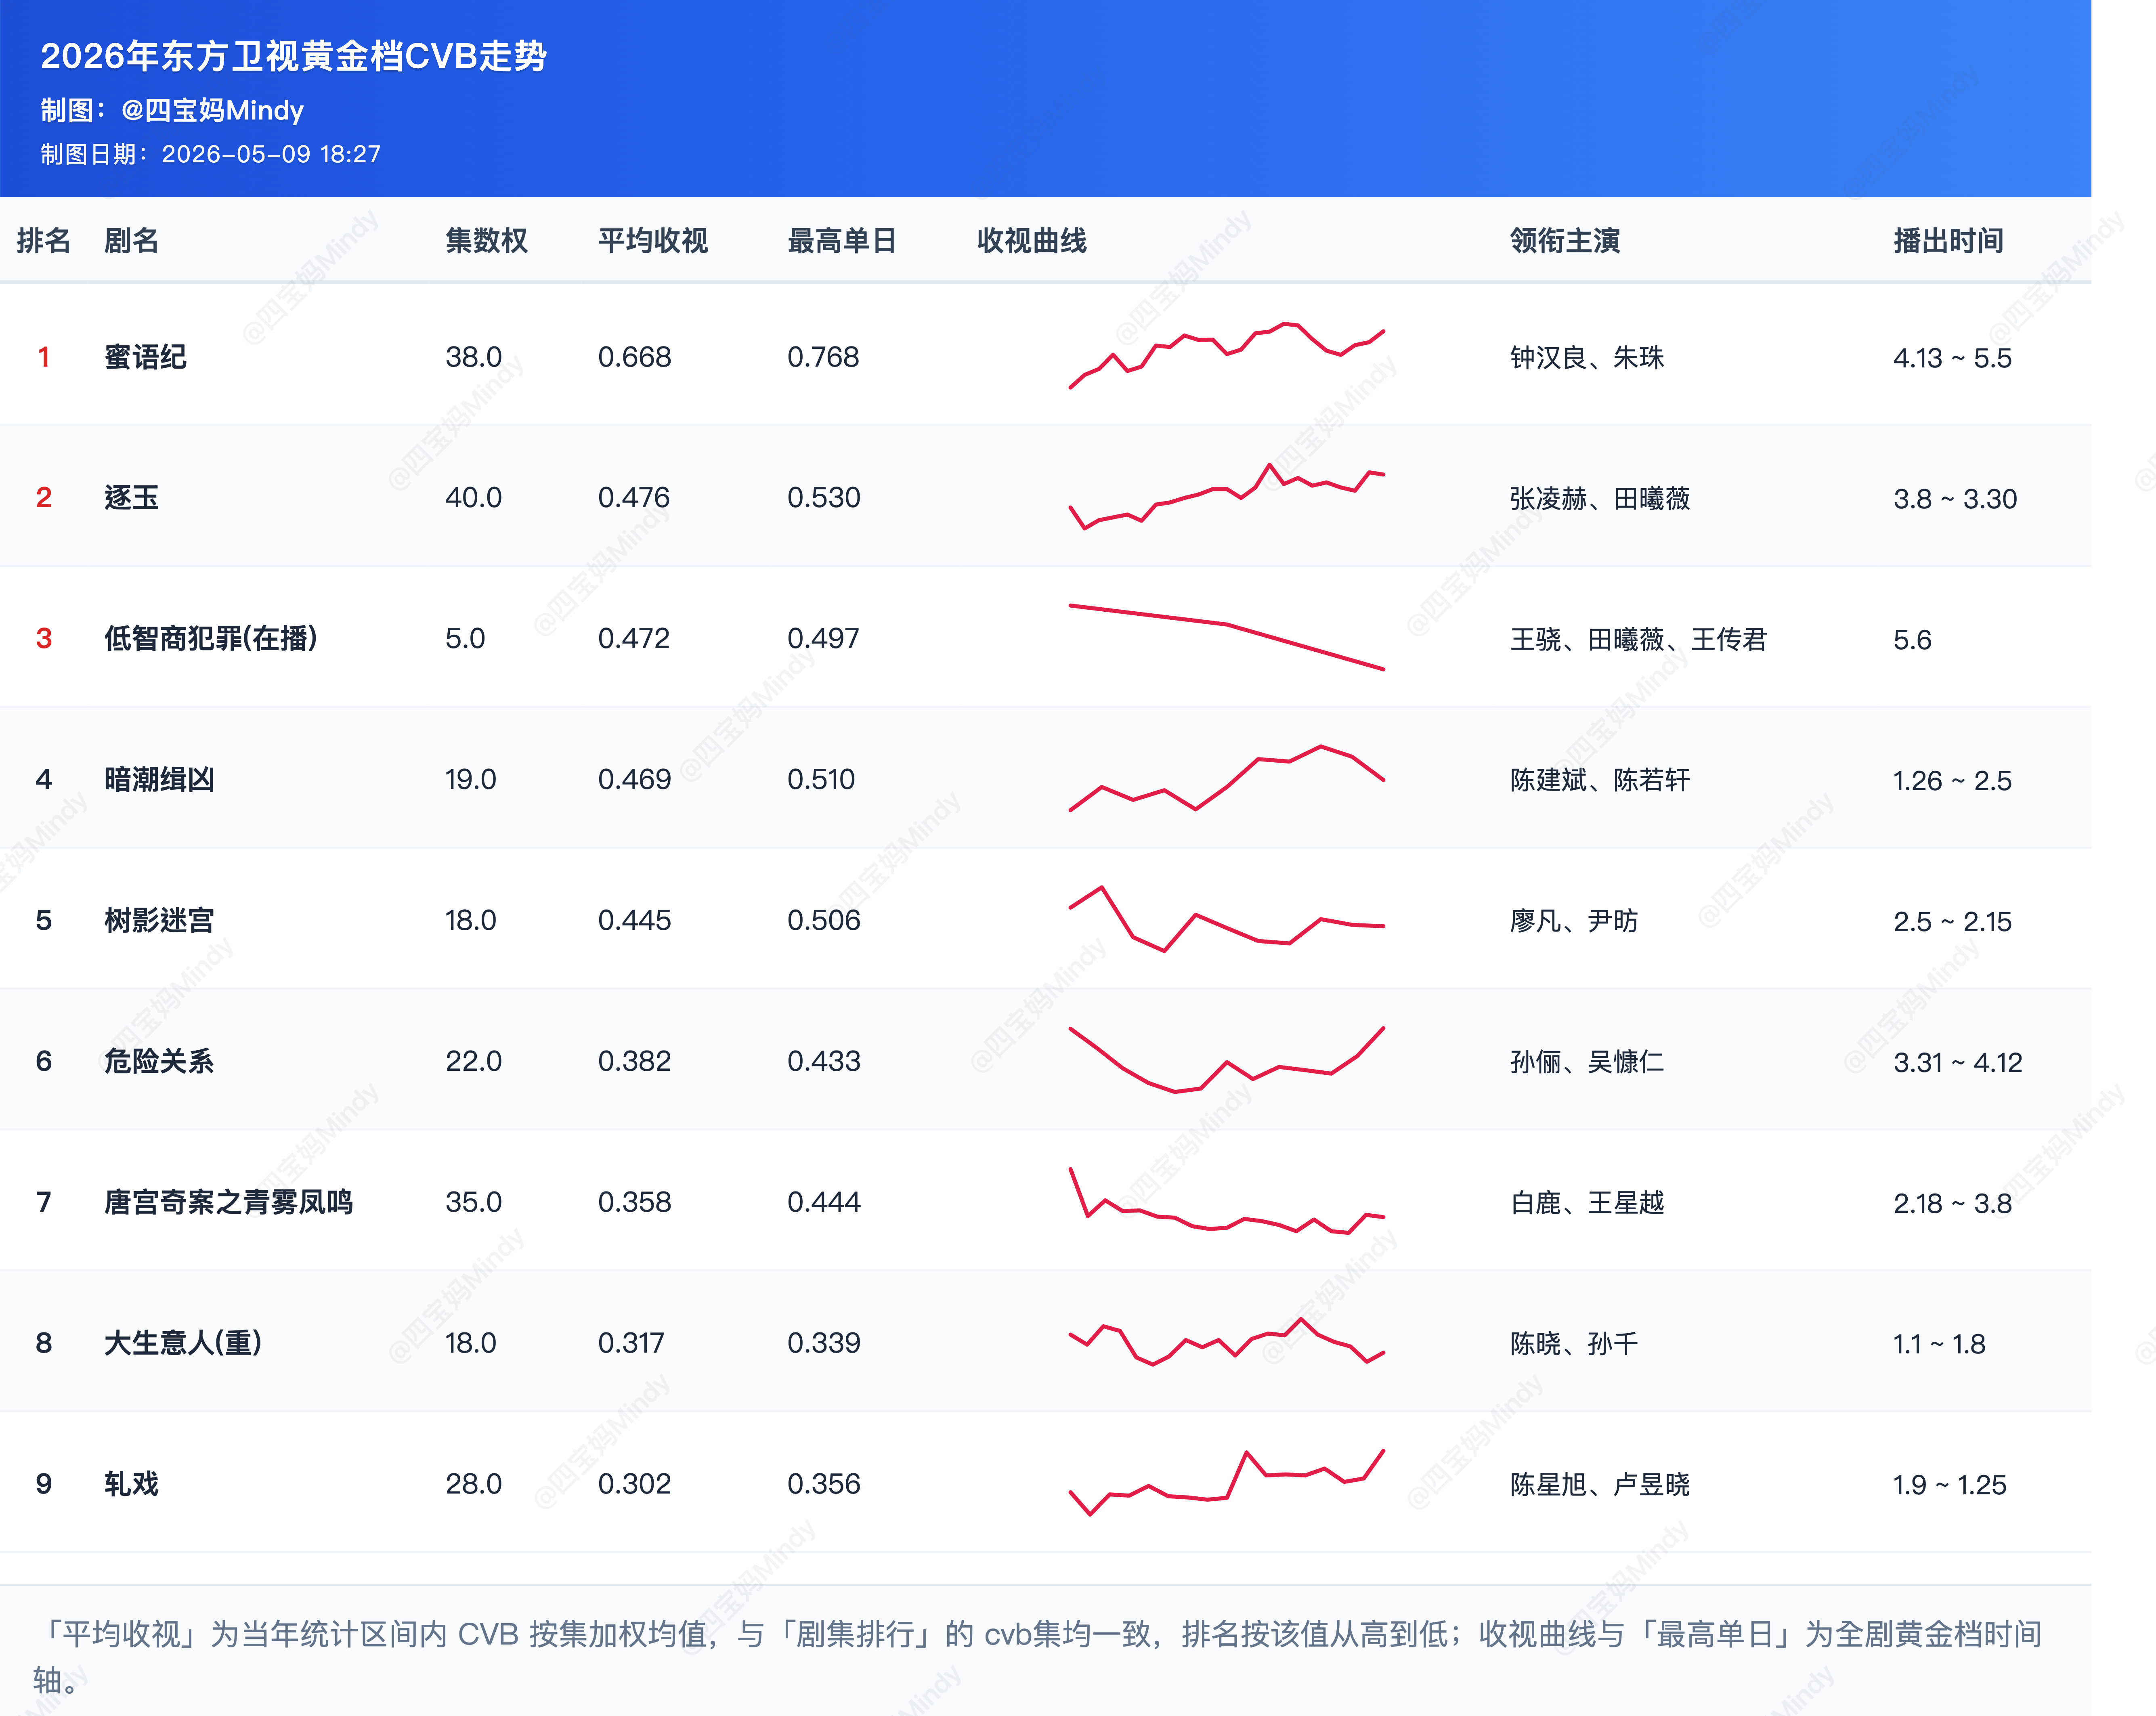The height and width of the screenshot is (1716, 2156).
Task: Open the ratings curve for 暗潮缉凶
Action: click(x=1227, y=778)
